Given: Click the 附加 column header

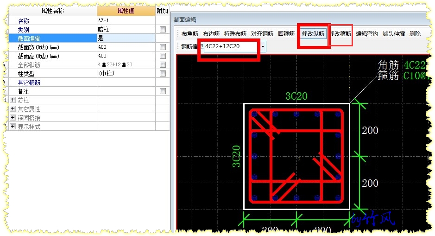Looking at the screenshot, I should click(162, 11).
